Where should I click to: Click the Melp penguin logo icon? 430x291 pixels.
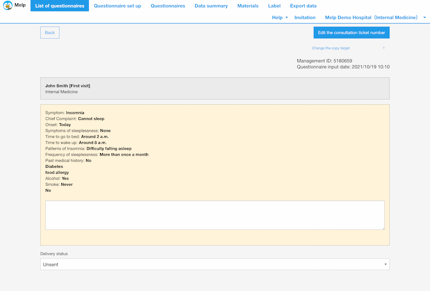[x=8, y=5]
